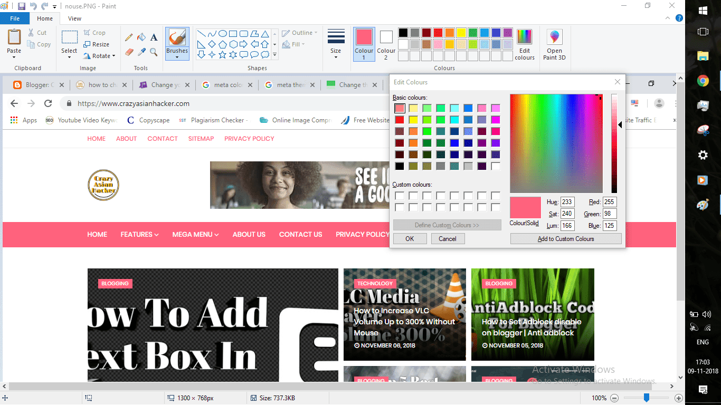Screen dimensions: 721x405
Task: Click the Green value input field
Action: 610,214
